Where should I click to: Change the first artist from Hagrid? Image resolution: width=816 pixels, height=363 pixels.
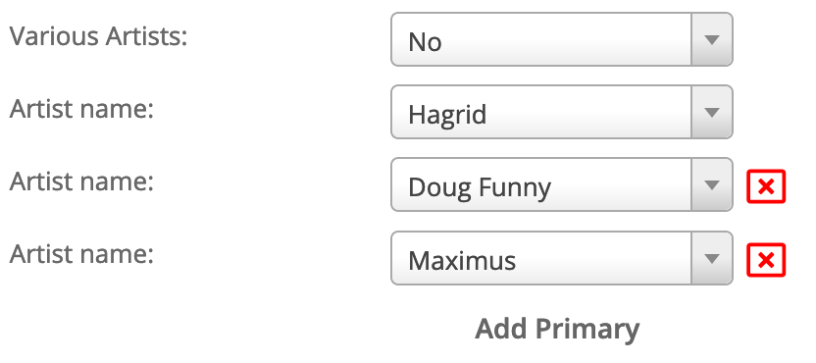tap(562, 112)
